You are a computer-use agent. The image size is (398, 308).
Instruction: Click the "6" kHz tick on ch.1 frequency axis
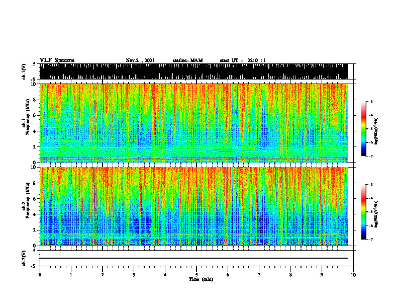pos(35,115)
